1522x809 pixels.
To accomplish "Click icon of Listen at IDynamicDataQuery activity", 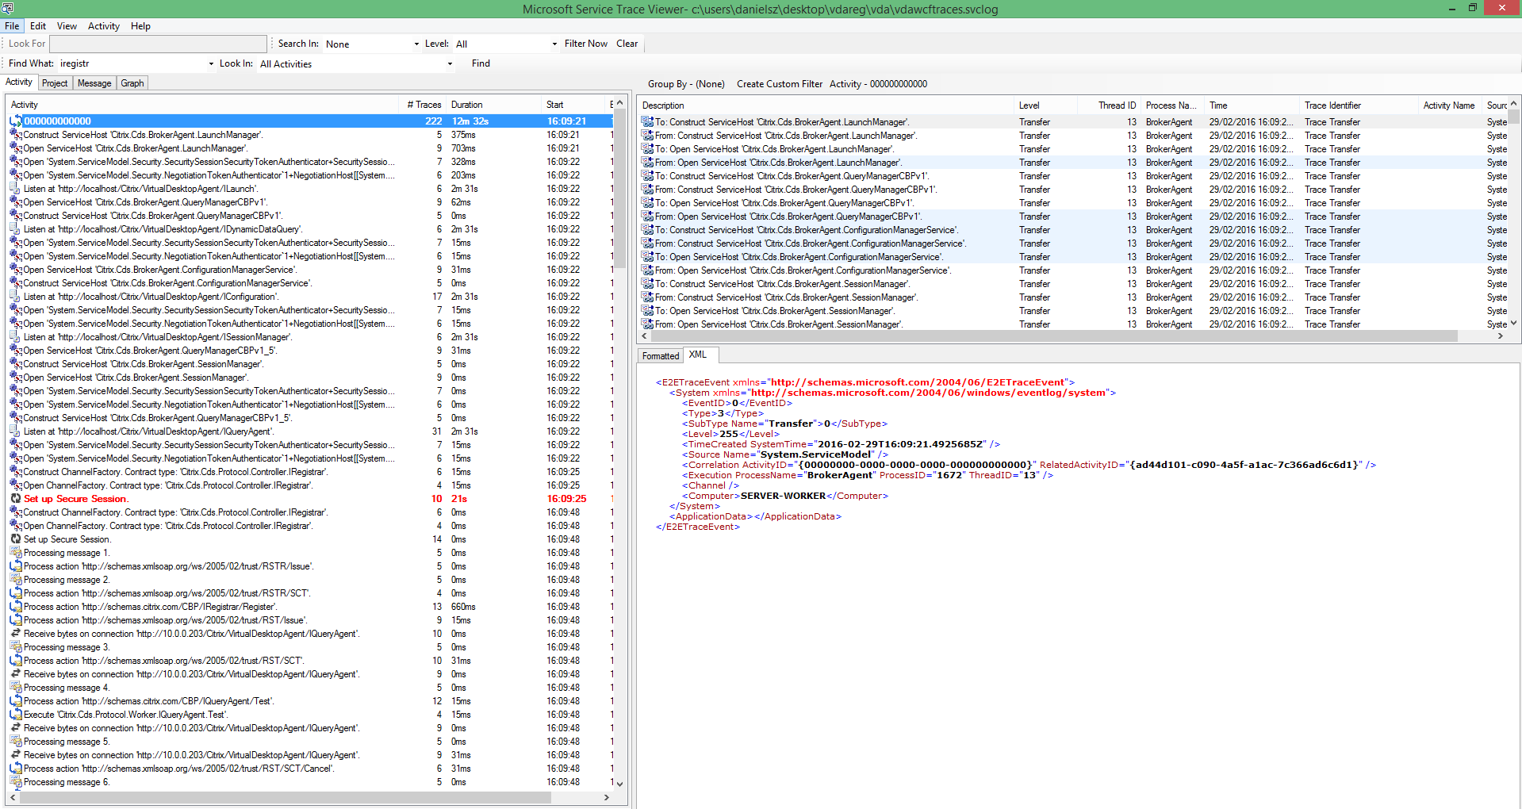I will click(x=16, y=229).
